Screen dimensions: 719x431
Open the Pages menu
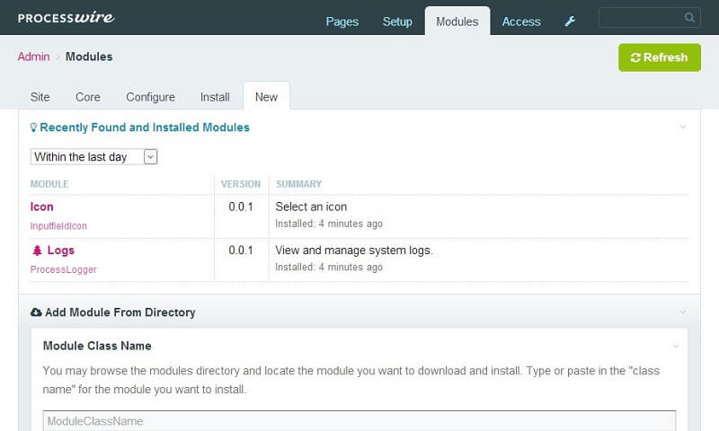[x=342, y=22]
